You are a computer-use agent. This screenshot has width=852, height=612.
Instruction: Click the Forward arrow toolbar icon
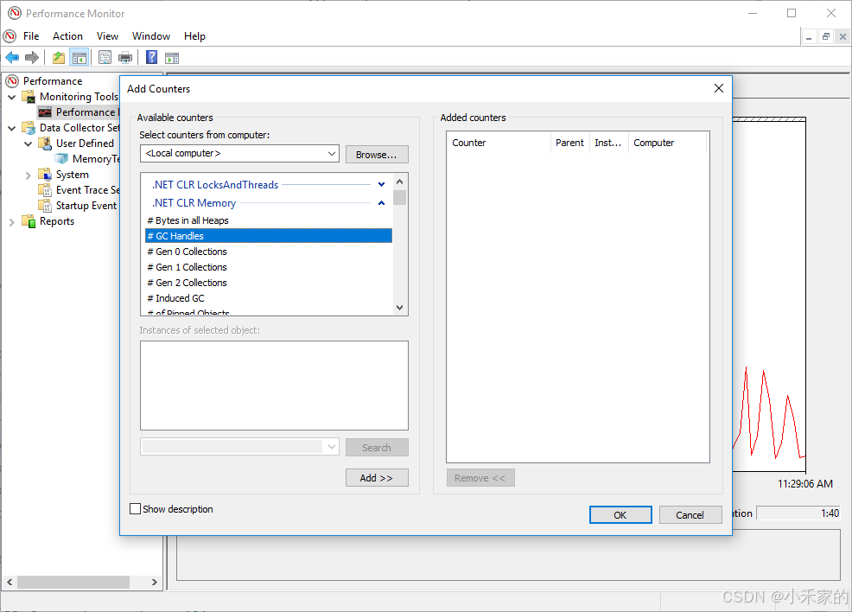pos(32,57)
